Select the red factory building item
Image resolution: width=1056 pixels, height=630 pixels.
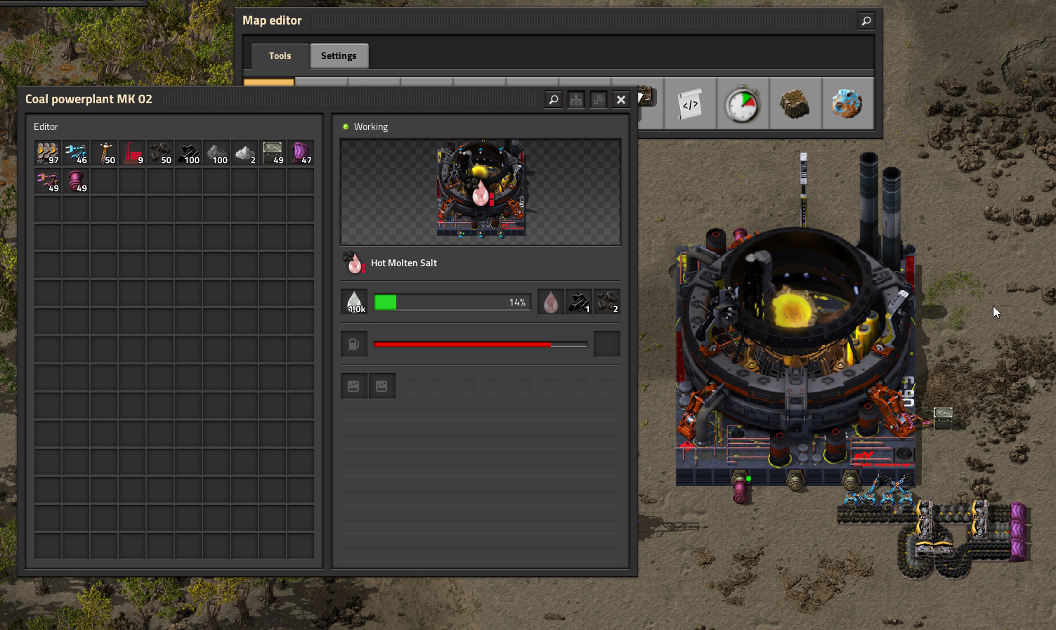pyautogui.click(x=132, y=153)
